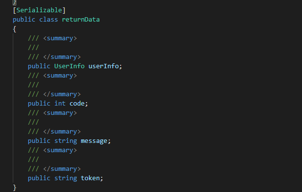This screenshot has height=192, width=302.
Task: Click empty comment line above code field
Action: tap(33, 85)
